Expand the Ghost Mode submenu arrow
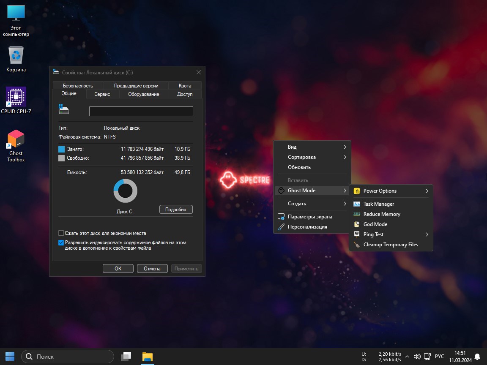Image resolution: width=487 pixels, height=365 pixels. click(345, 191)
